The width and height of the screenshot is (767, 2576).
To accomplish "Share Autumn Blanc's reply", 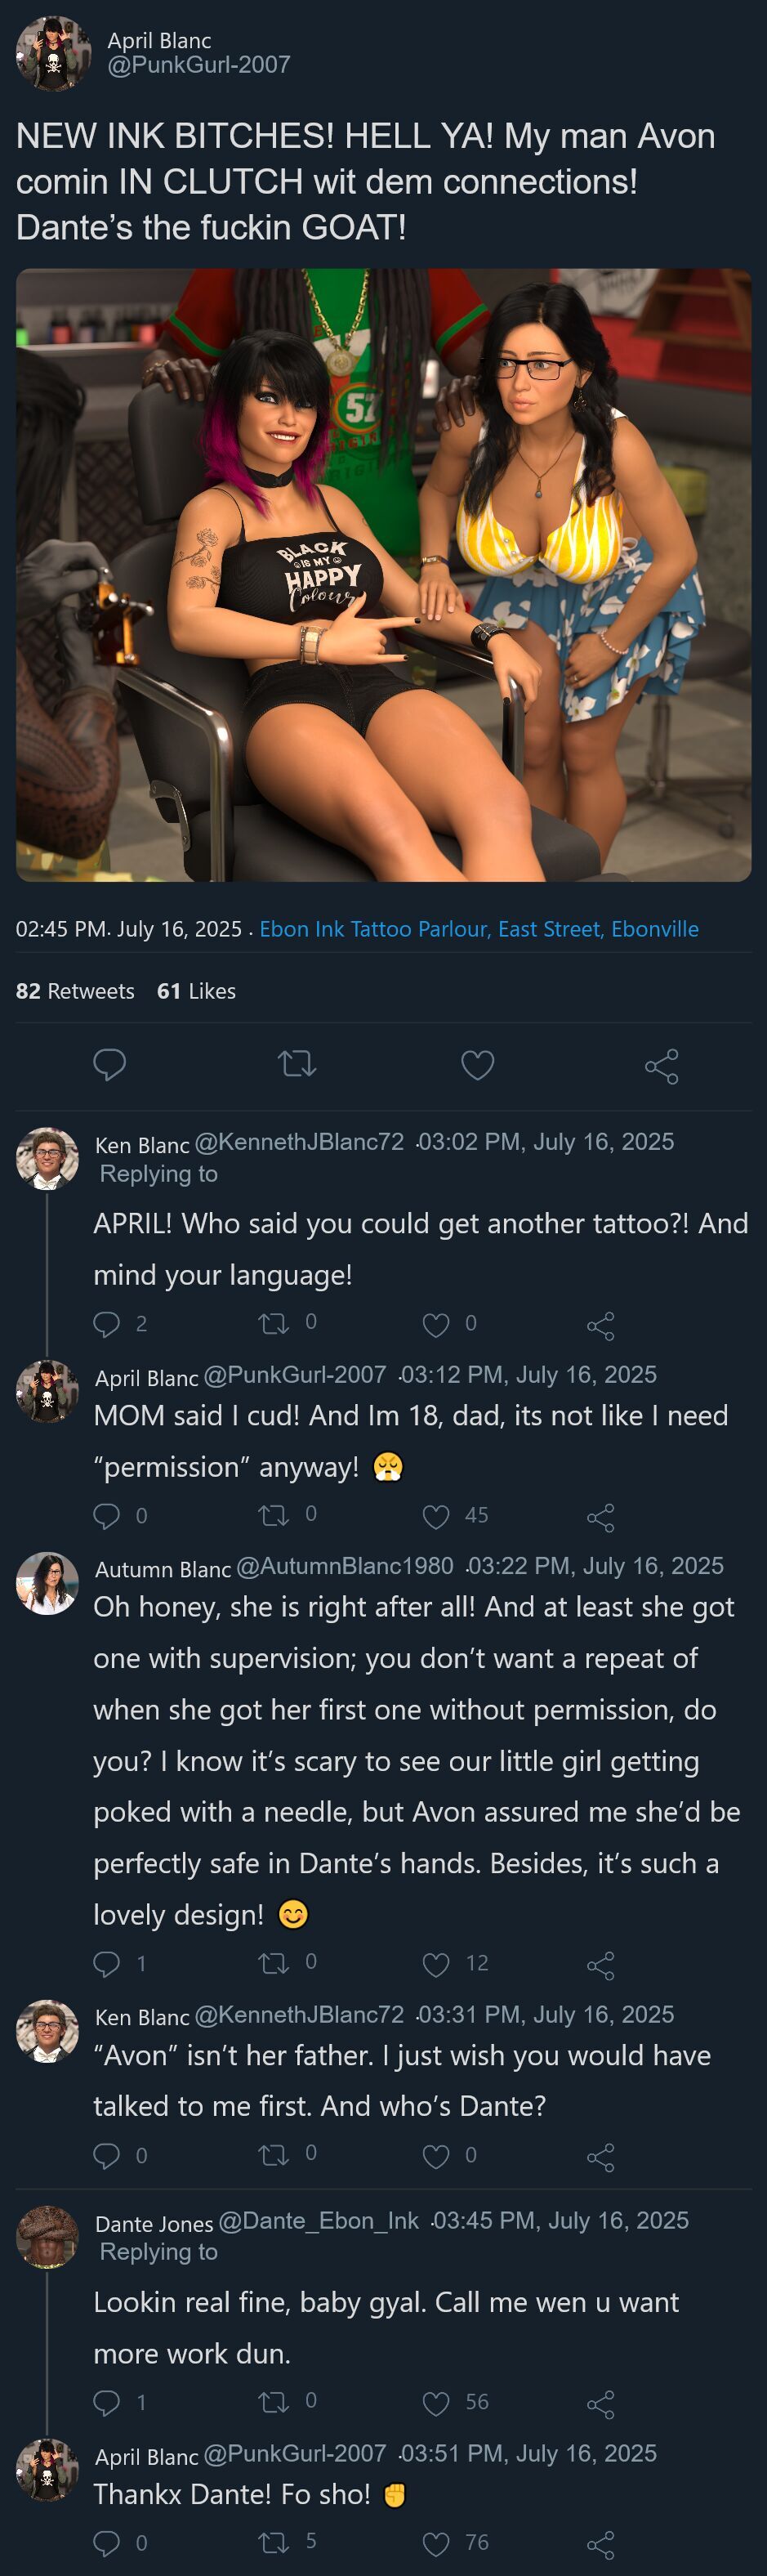I will (600, 1966).
